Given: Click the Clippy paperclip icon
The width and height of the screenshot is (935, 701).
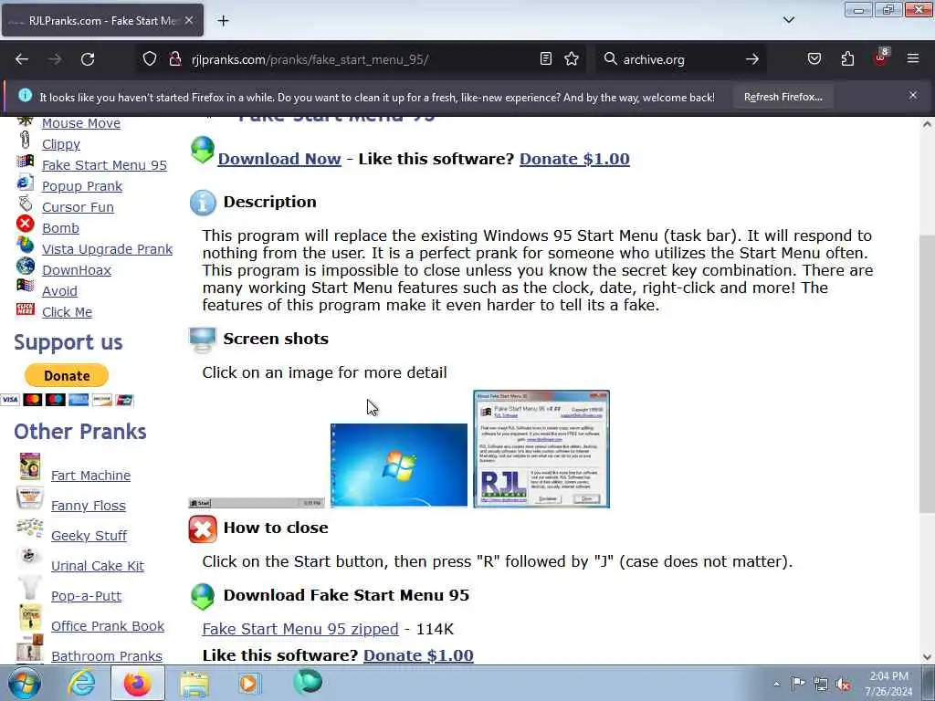Looking at the screenshot, I should tap(25, 140).
